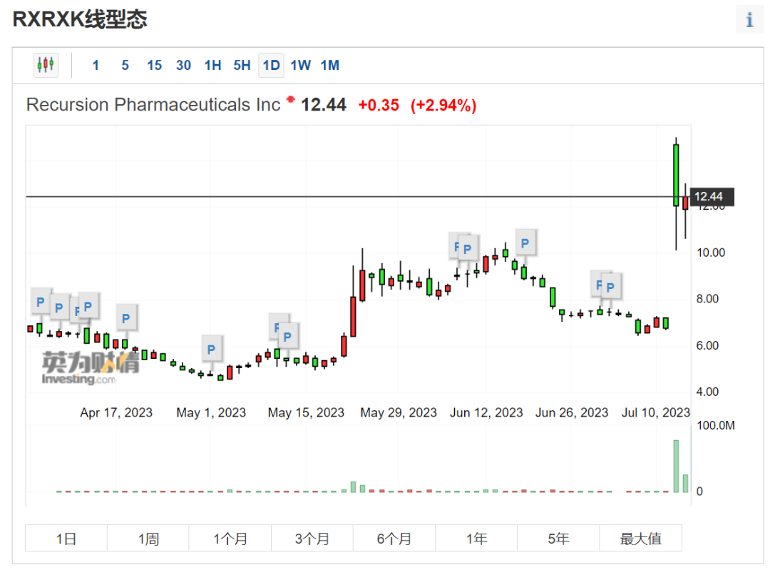Click the 最大值 range button
Image resolution: width=770 pixels, height=570 pixels.
pyautogui.click(x=640, y=539)
